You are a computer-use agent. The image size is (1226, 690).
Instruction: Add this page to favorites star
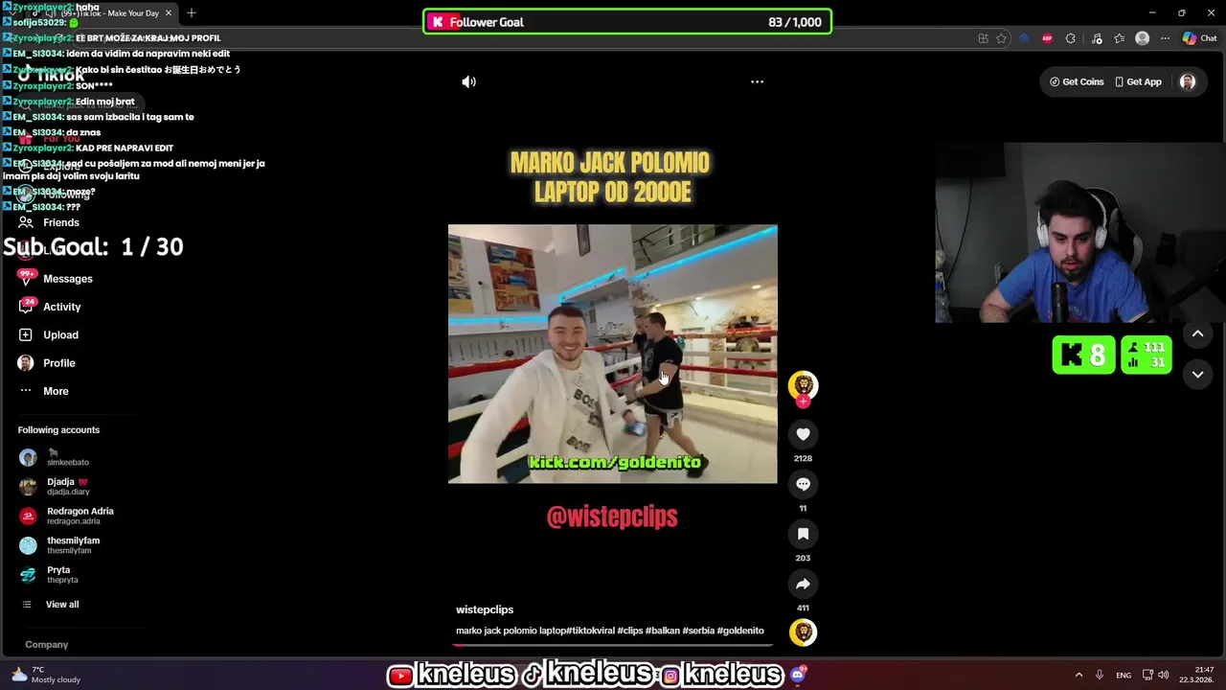pos(1001,38)
